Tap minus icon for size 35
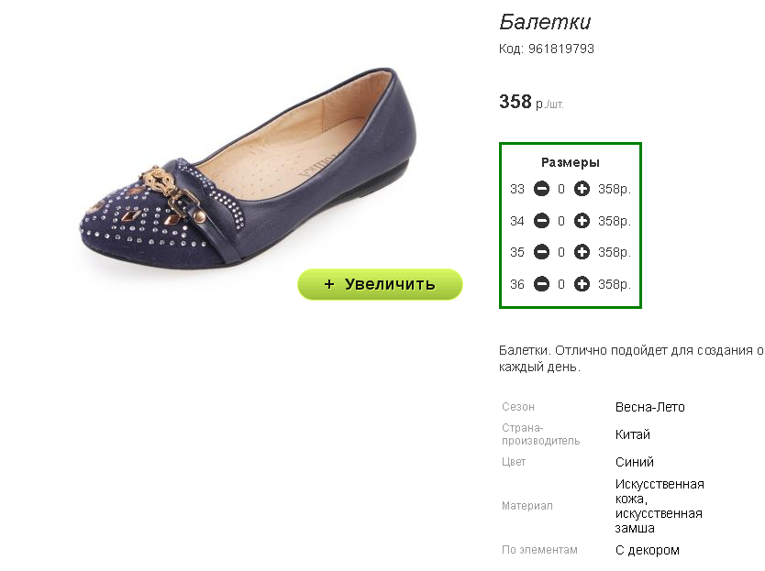The width and height of the screenshot is (765, 571). click(541, 252)
